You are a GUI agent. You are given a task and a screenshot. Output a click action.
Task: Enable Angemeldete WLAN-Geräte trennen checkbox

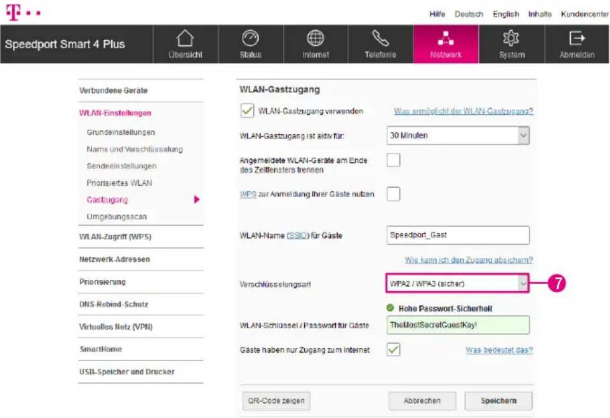coord(394,160)
